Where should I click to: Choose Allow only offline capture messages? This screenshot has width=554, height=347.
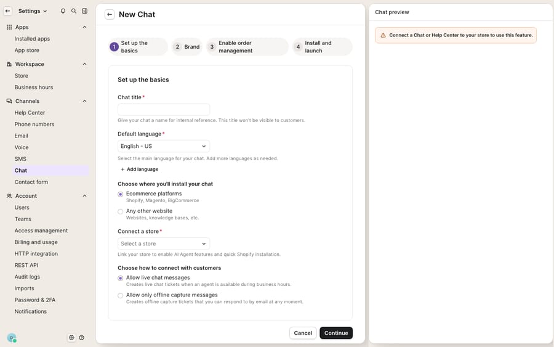tap(121, 296)
